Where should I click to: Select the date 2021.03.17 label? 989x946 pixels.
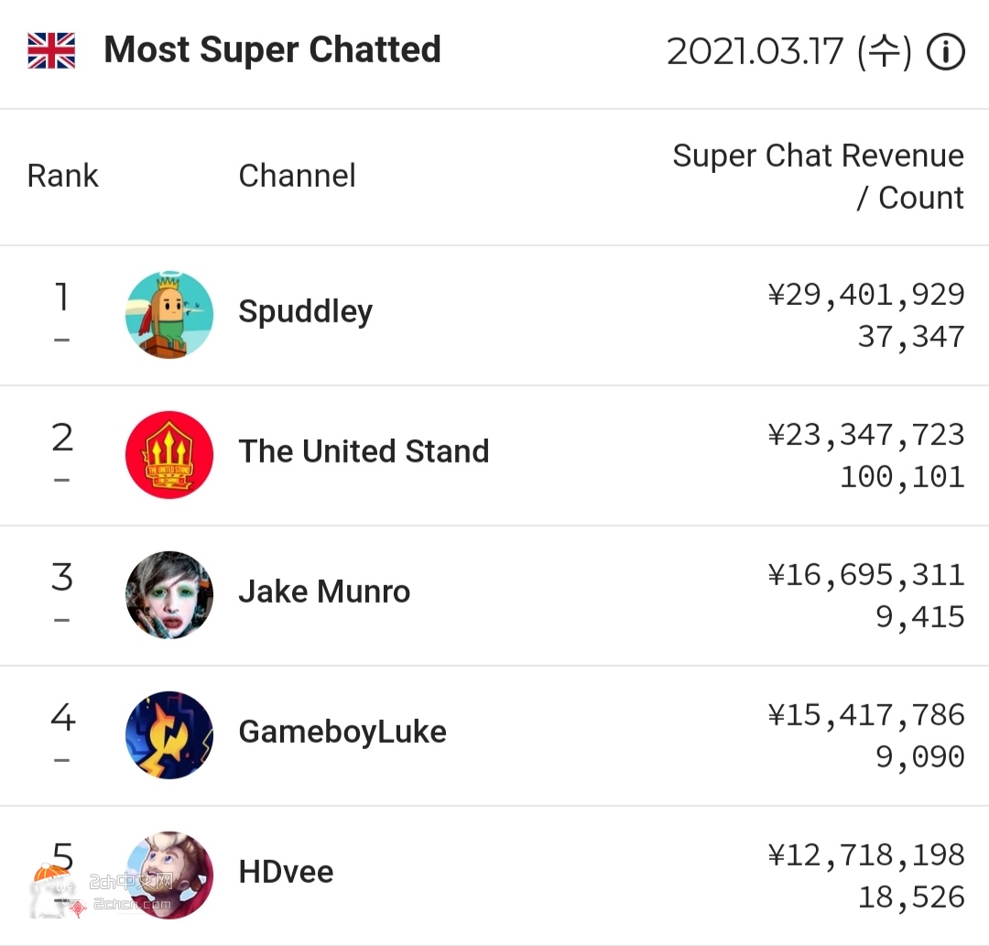click(x=789, y=51)
